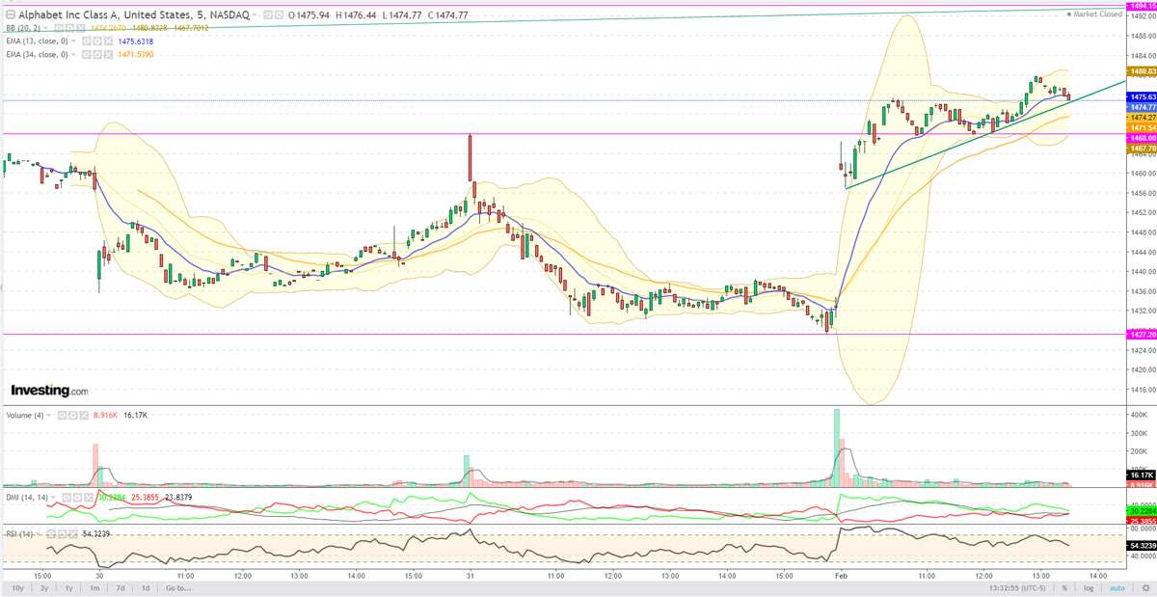This screenshot has height=597, width=1157.
Task: Select the 3y time range
Action: (45, 588)
